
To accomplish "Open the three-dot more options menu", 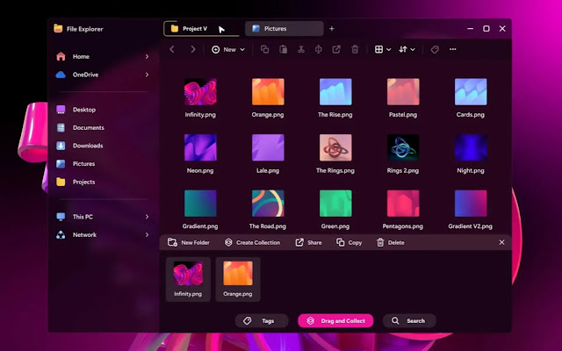I will coord(453,49).
